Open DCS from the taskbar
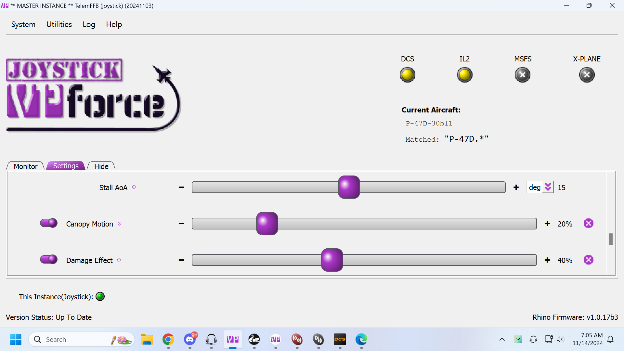624x351 pixels. (340, 339)
